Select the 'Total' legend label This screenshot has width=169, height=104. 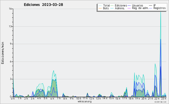(106, 5)
